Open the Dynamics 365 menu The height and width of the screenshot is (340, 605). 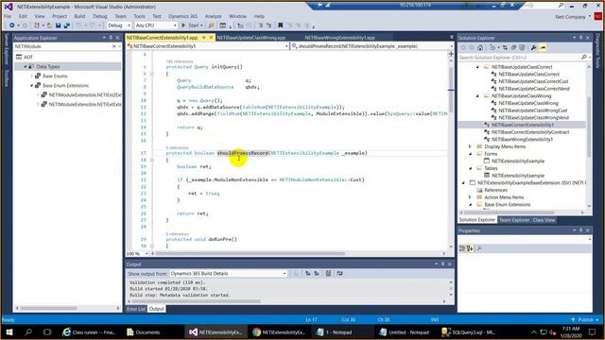click(x=182, y=16)
